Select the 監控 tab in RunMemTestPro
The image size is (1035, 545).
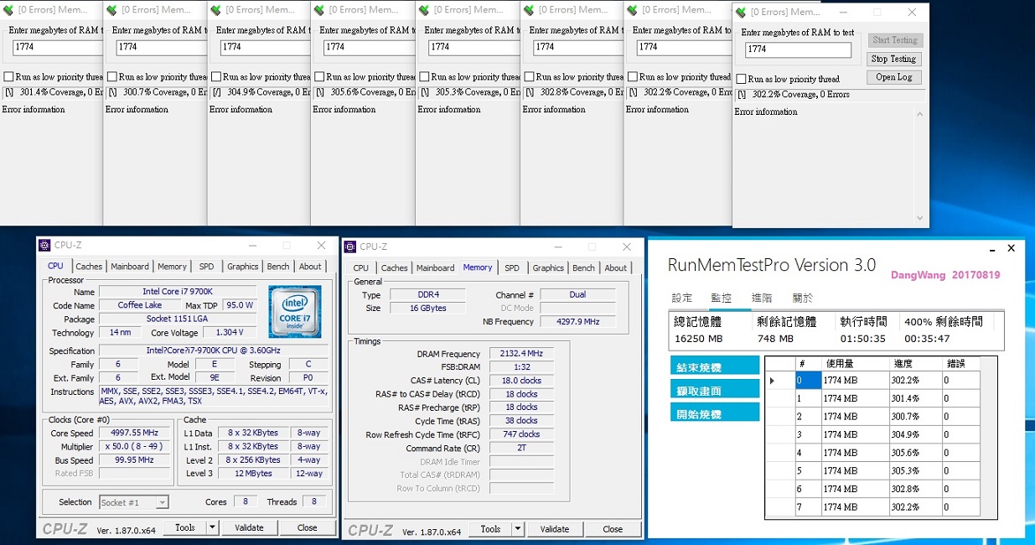pyautogui.click(x=721, y=298)
